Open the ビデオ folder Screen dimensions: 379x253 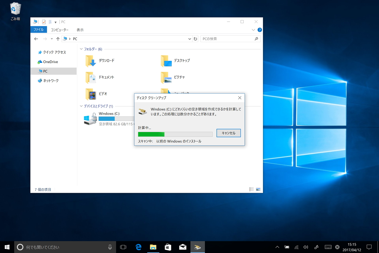click(x=102, y=94)
